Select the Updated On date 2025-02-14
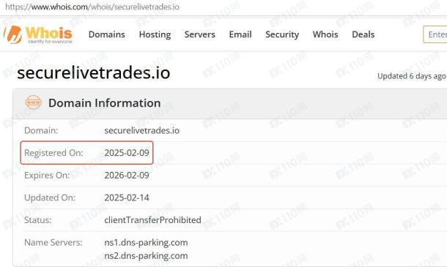The image size is (447, 267). 127,198
